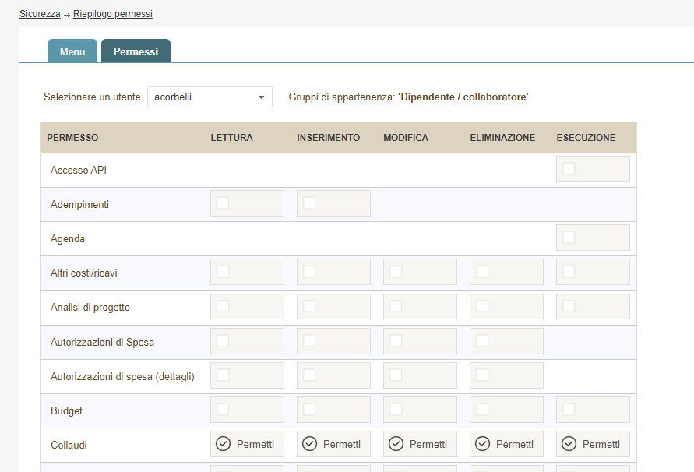Screen dimensions: 694x472
Task: Click the Collaudi Esecuzione Permetti checkmark icon
Action: [569, 444]
